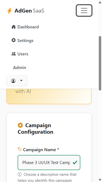Click the vertical scrollbar thumb
Viewport: 102px width, 182px height.
coord(100,63)
